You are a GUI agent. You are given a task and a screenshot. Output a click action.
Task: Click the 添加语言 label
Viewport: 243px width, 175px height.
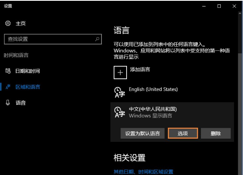click(140, 70)
